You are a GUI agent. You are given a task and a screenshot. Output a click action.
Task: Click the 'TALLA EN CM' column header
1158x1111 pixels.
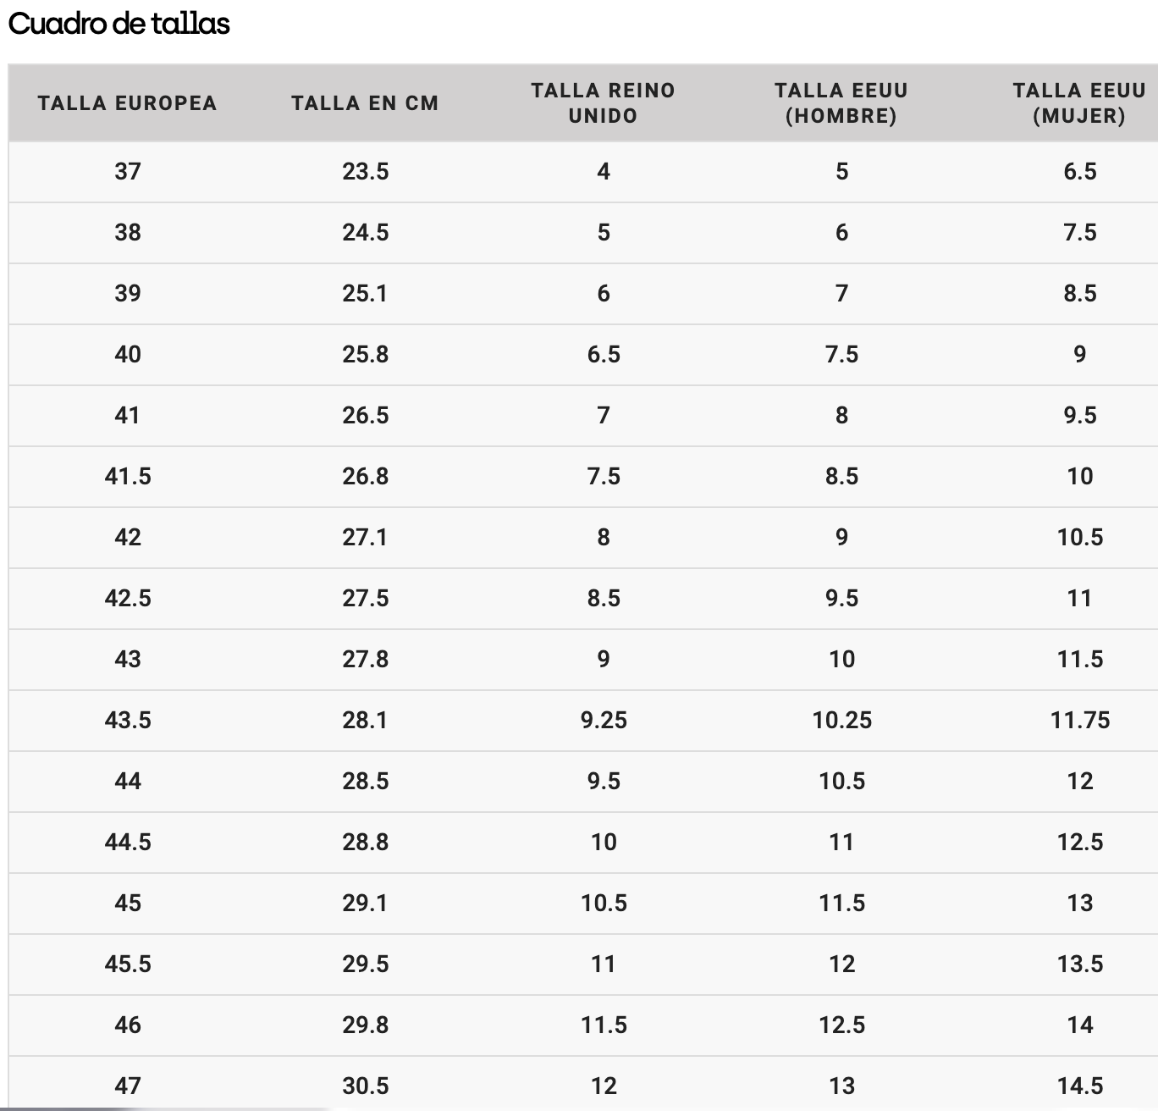(366, 103)
